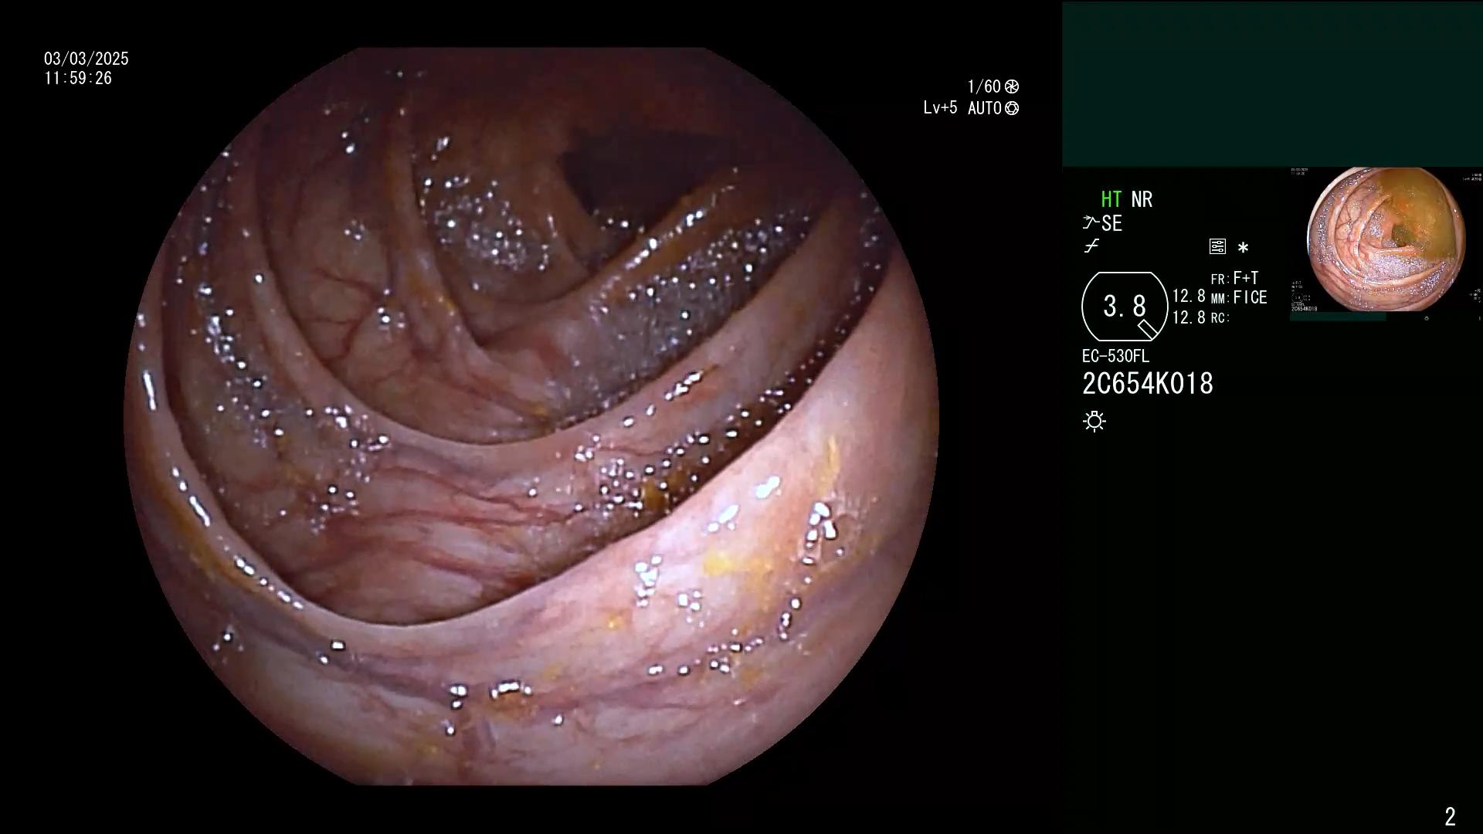Click the green HT indicator
The height and width of the screenshot is (834, 1483).
pos(1111,199)
